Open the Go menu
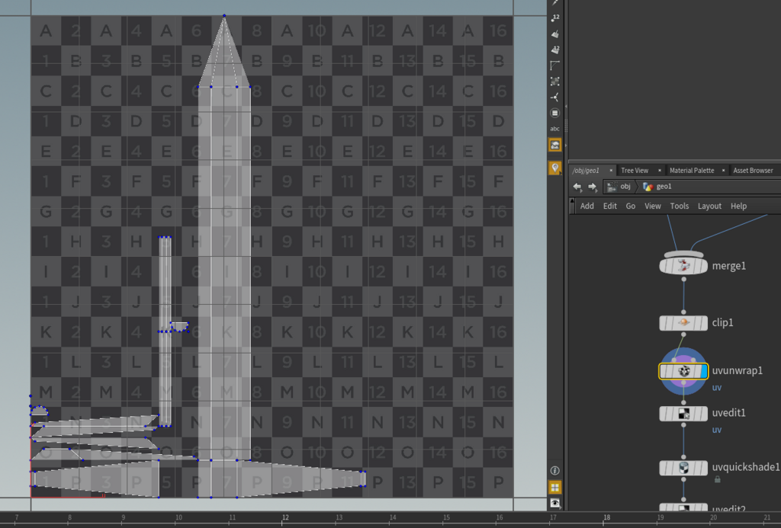 click(631, 206)
